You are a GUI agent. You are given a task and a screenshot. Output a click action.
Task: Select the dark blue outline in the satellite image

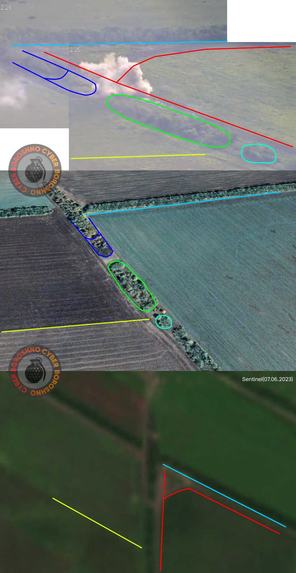tap(93, 239)
